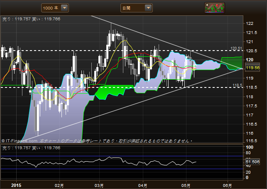Viewport: 267px width, 189px height.
Task: Click the 122 price axis label
Action: (x=250, y=24)
